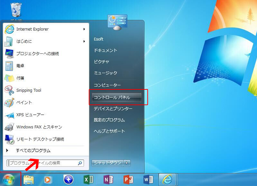Click the lightning bolt taskbar icon

68,179
